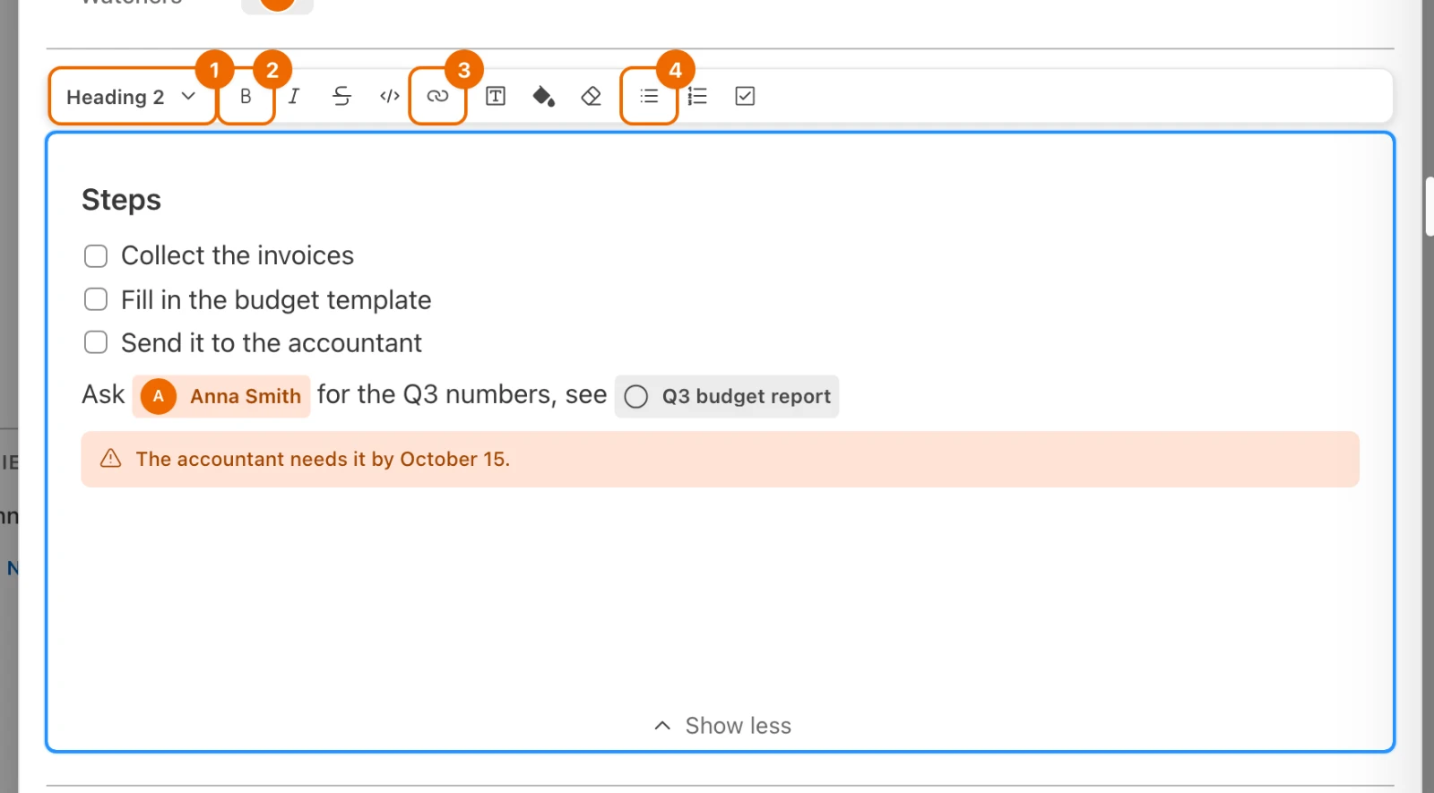Screen dimensions: 1434x793
Task: Toggle bold formatting
Action: (246, 96)
